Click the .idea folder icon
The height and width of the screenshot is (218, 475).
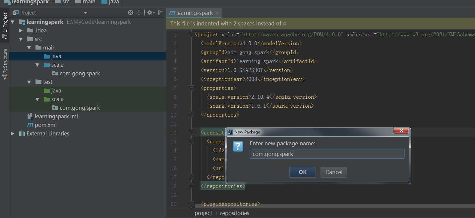(x=30, y=30)
